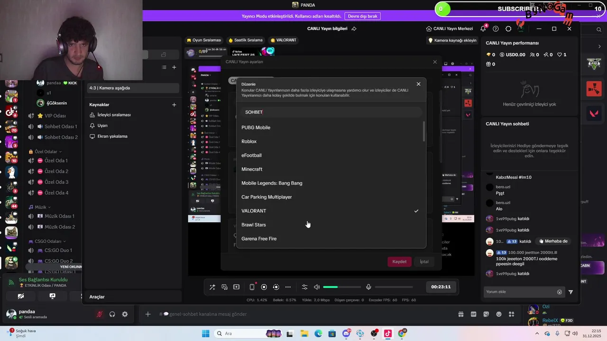The width and height of the screenshot is (607, 341).
Task: Toggle Discord camera off button
Action: [21, 296]
